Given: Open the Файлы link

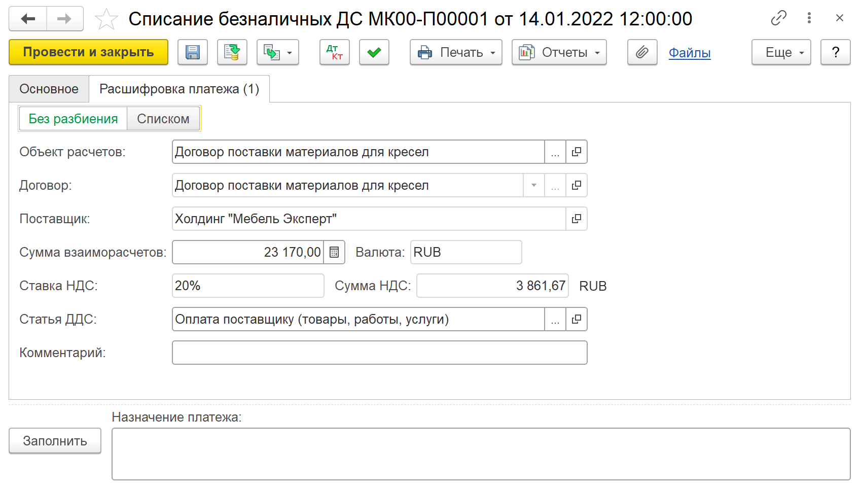Looking at the screenshot, I should (x=689, y=52).
